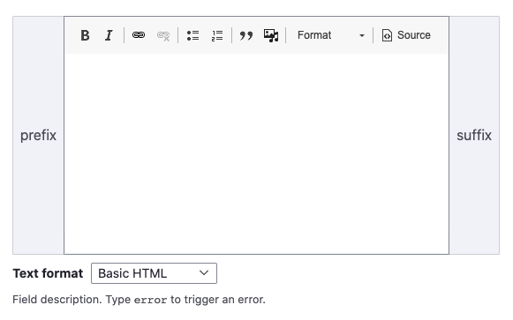The image size is (513, 320).
Task: Insert a link with chain icon
Action: coord(139,35)
